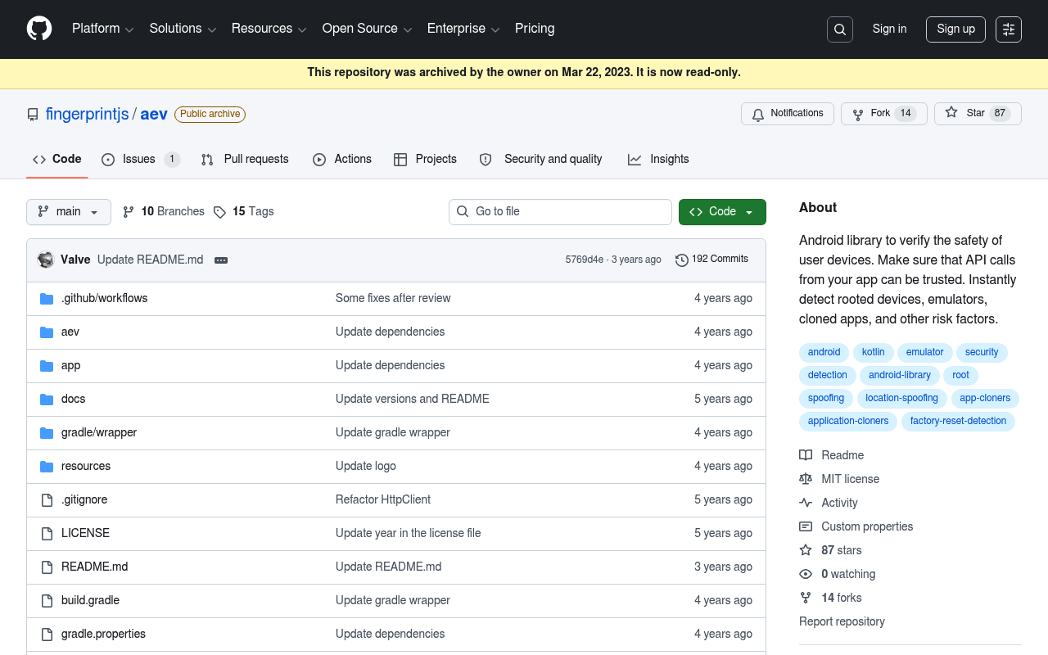Open the gradle/wrapper folder
This screenshot has width=1048, height=655.
(x=99, y=432)
